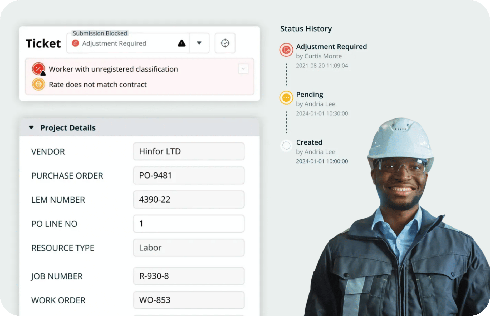The width and height of the screenshot is (490, 316).
Task: Click the Work Order field WO-853
Action: pos(189,300)
